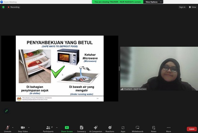Click the green Share Screen icon
198x133 pixels.
pyautogui.click(x=67, y=128)
